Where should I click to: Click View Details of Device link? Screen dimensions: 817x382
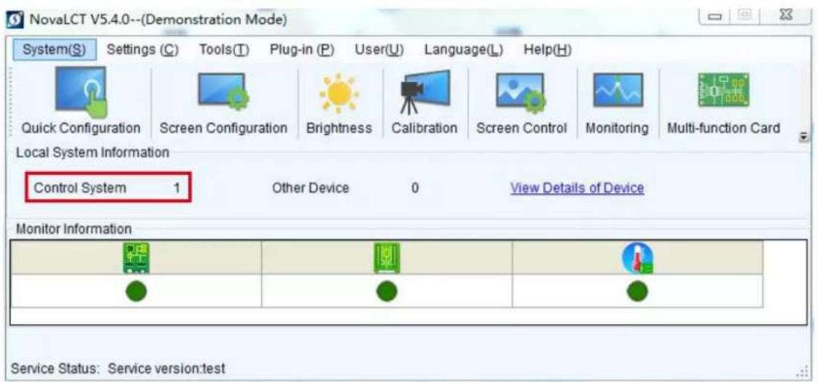[x=577, y=188]
